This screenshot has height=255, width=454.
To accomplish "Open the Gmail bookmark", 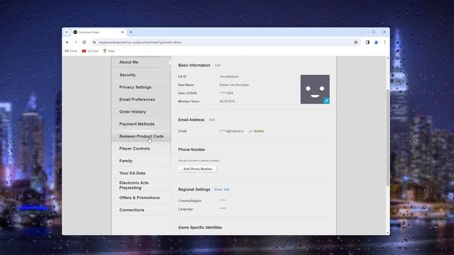I will point(71,51).
